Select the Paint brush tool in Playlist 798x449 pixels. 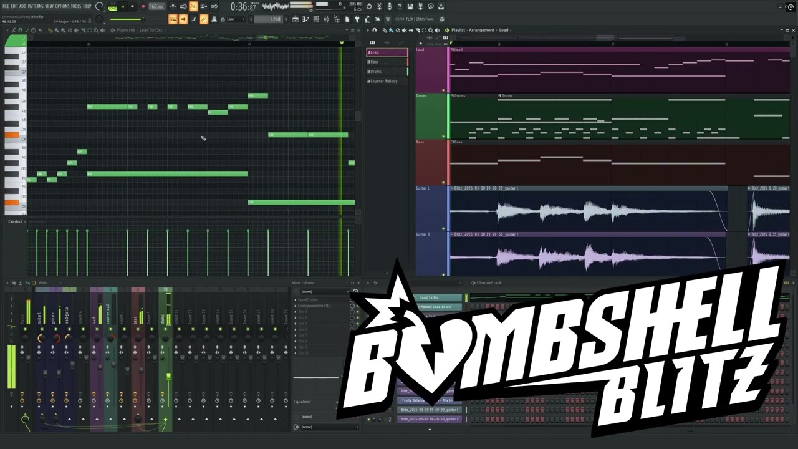click(x=391, y=30)
